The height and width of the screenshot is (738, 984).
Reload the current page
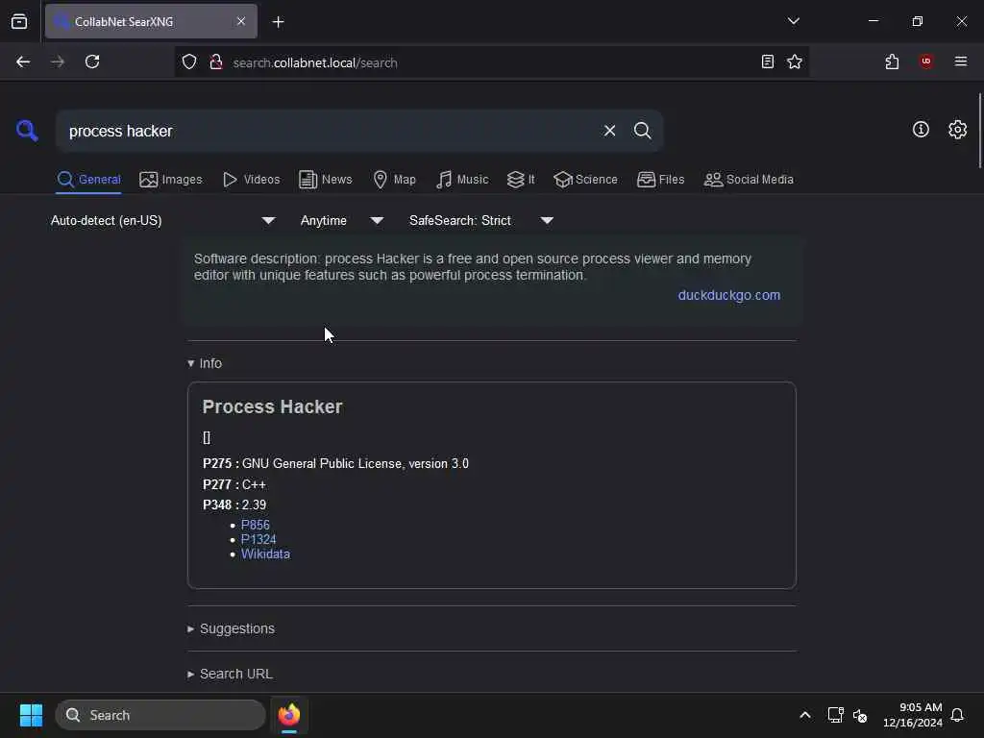pyautogui.click(x=92, y=61)
